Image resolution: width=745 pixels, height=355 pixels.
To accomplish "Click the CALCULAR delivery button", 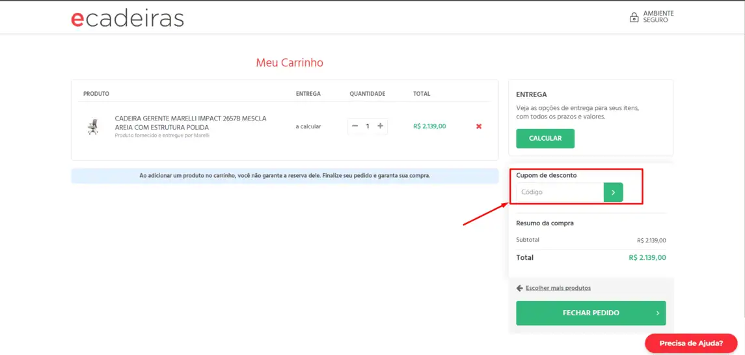I will point(545,139).
